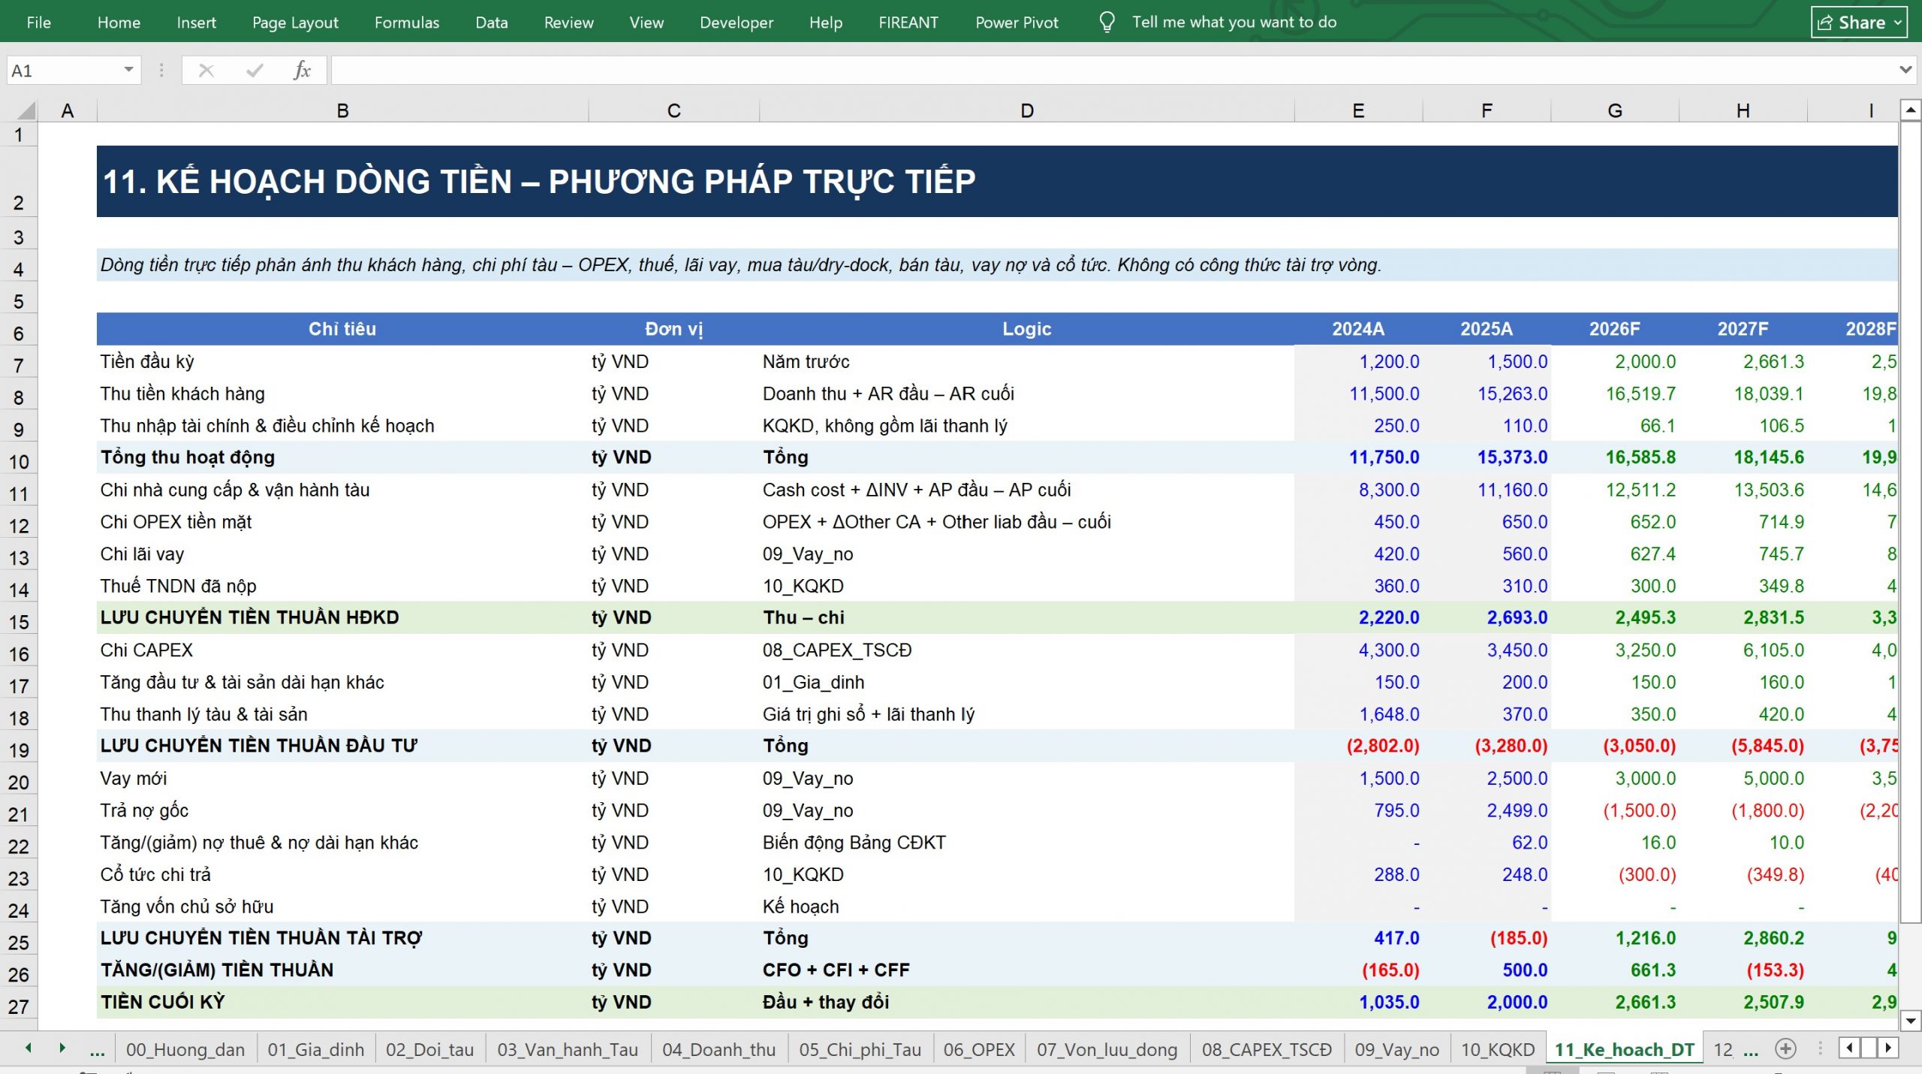Click the Tell me lightbulb icon

(x=1107, y=22)
